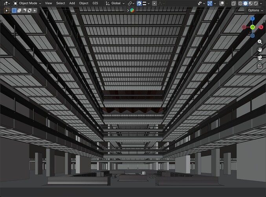Toggle the camera view icon
The height and width of the screenshot is (197, 266).
[x=260, y=58]
